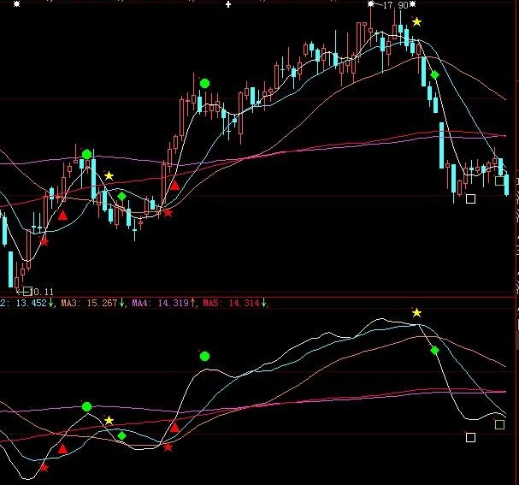519x485 pixels.
Task: Click the square marker beside the 10.11 low label
Action: [x=28, y=291]
